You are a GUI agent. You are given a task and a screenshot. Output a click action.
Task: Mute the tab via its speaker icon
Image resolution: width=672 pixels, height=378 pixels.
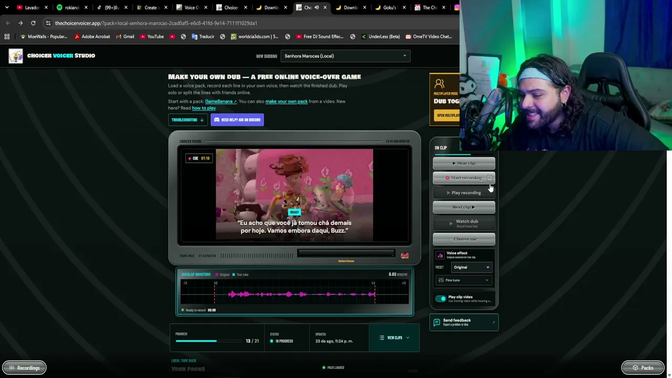pos(317,7)
